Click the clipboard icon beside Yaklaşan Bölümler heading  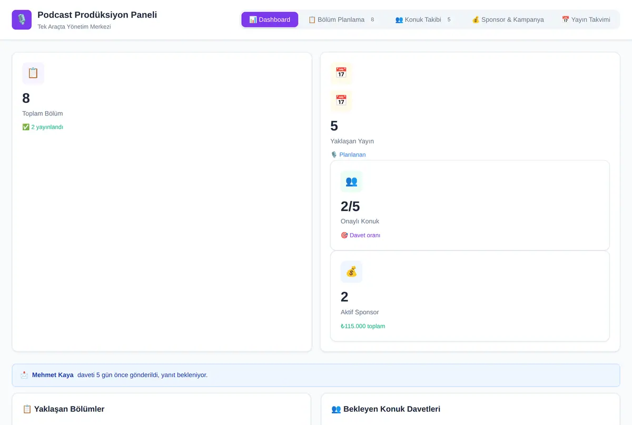27,409
